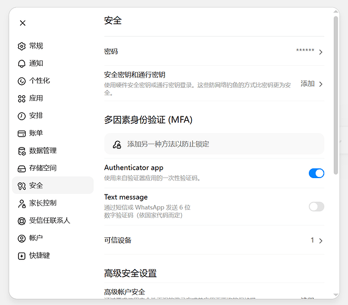
Task: Click the clock icon next to 安排
Action: (21, 116)
